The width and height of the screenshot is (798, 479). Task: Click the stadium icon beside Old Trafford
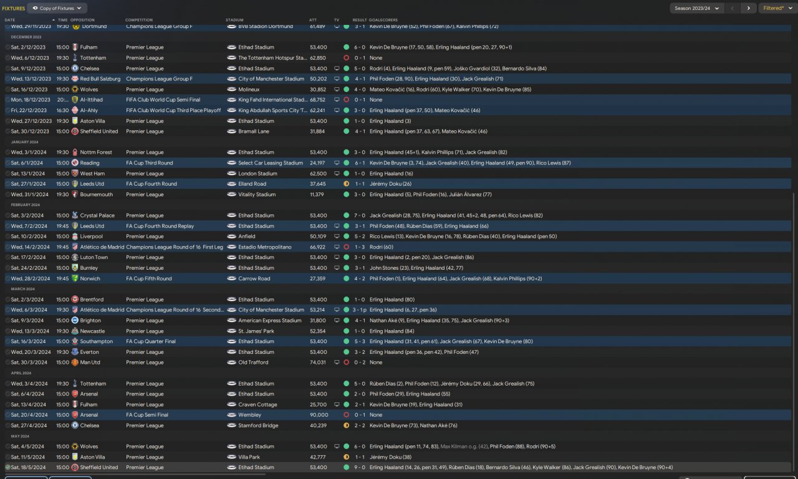click(x=231, y=363)
